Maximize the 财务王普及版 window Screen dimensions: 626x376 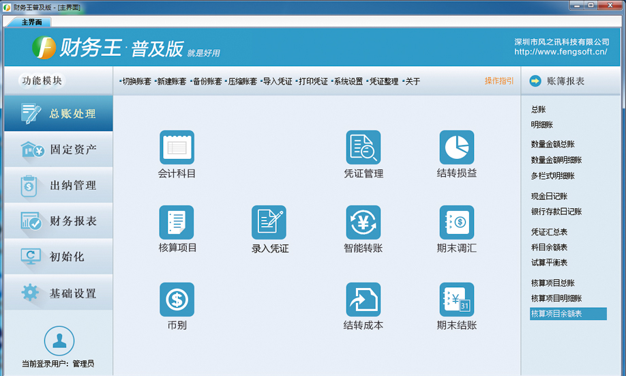[x=591, y=5]
